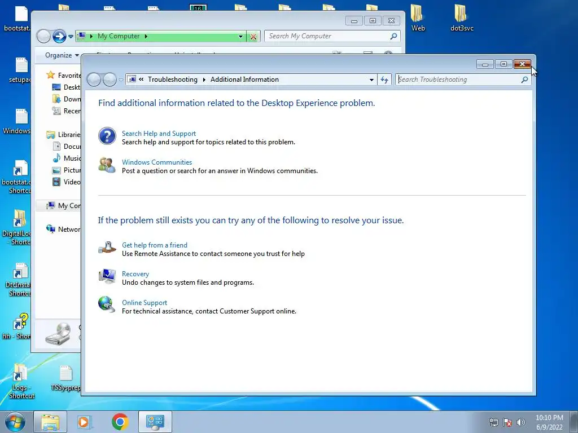578x433 pixels.
Task: Select the setupact file on the desktop
Action: tap(20, 70)
